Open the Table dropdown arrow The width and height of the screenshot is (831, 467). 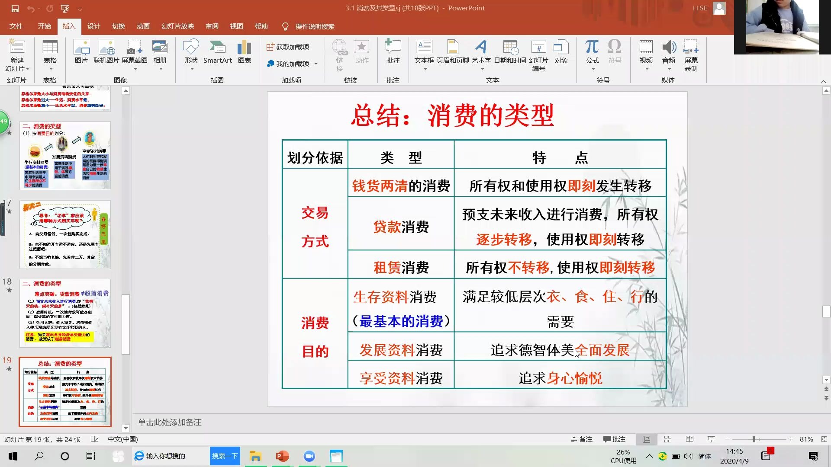50,69
